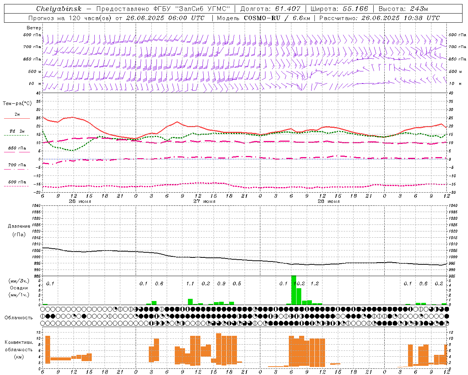Click the '1.1' precipitation amount value
Screen dimensions: 468x375
pyautogui.click(x=190, y=283)
